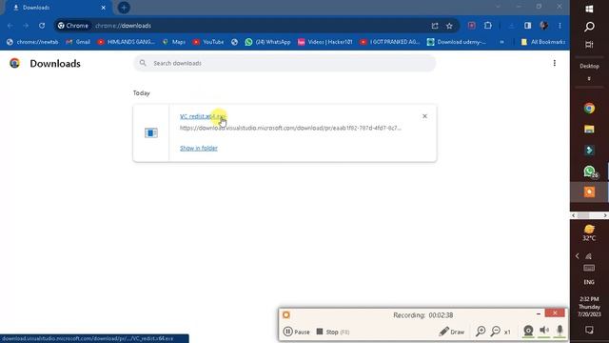
Task: Click the recorder zoom in magnifier
Action: click(481, 332)
